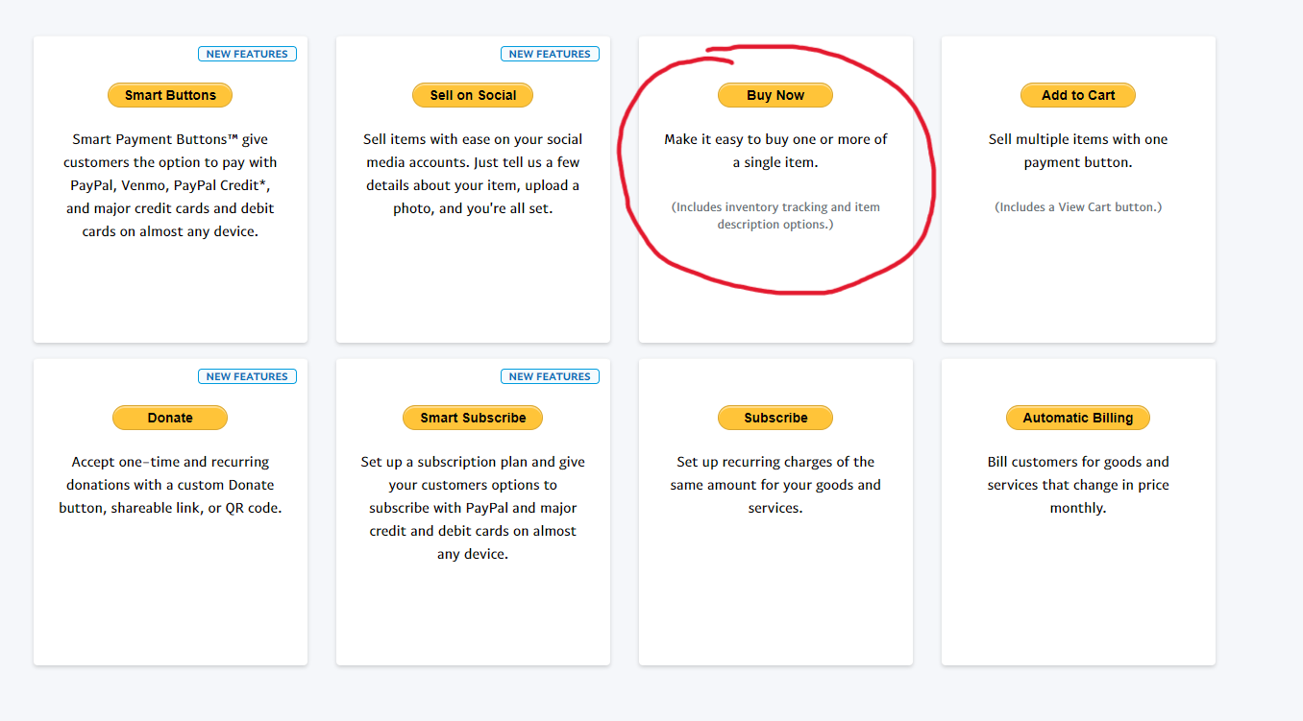This screenshot has height=721, width=1303.
Task: Select the Buy Now button
Action: click(775, 95)
